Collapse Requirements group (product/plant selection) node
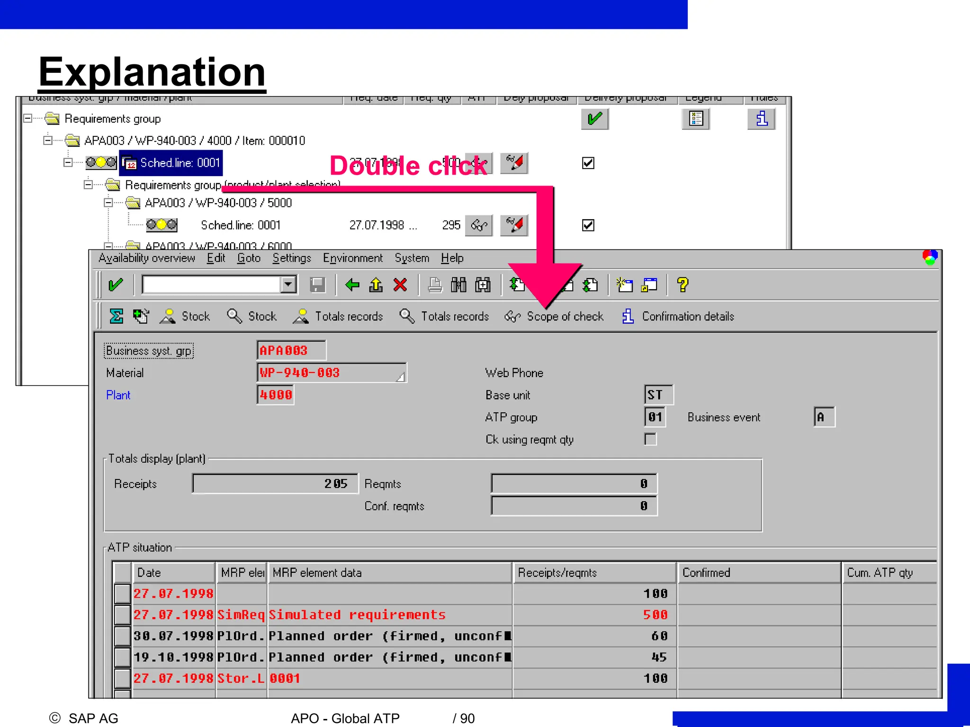Screen dimensions: 970x727 (x=89, y=185)
